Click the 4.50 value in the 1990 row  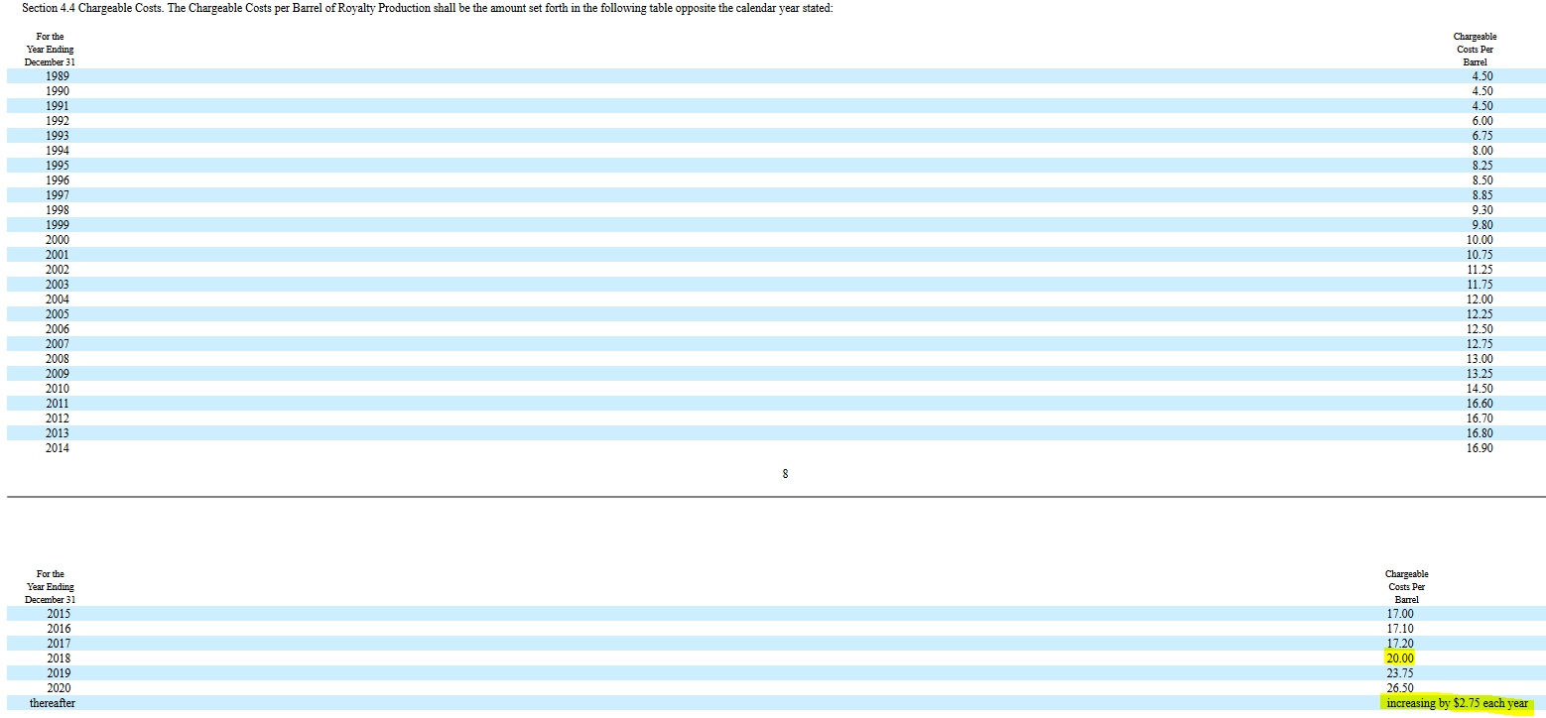(1482, 90)
